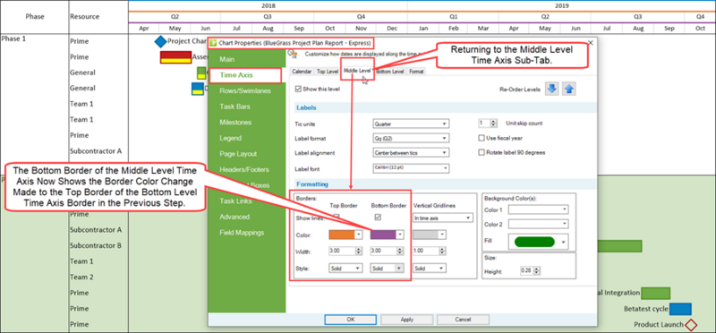
Task: Click the Phase column header in chart
Action: click(35, 16)
